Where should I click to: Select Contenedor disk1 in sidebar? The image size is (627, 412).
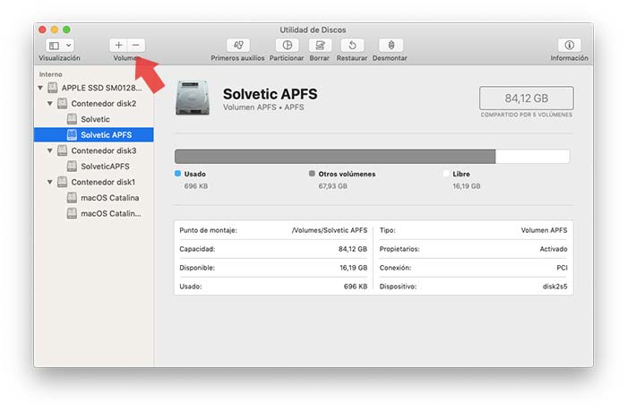pos(94,182)
